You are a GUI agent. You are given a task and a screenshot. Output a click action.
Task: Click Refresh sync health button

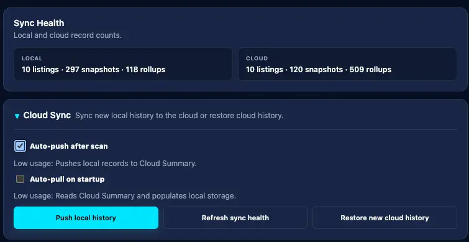[x=235, y=218]
